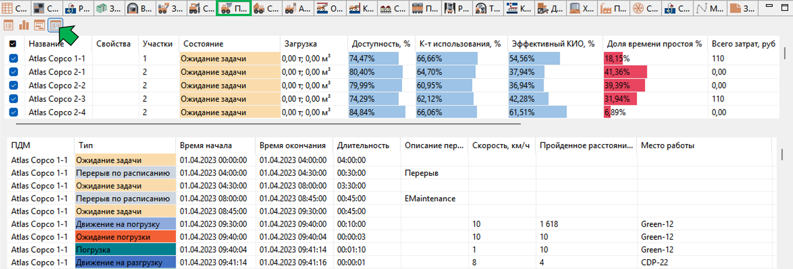This screenshot has height=269, width=793.
Task: Uncheck the Atlas Copco 2-2 checkbox
Action: coord(14,85)
